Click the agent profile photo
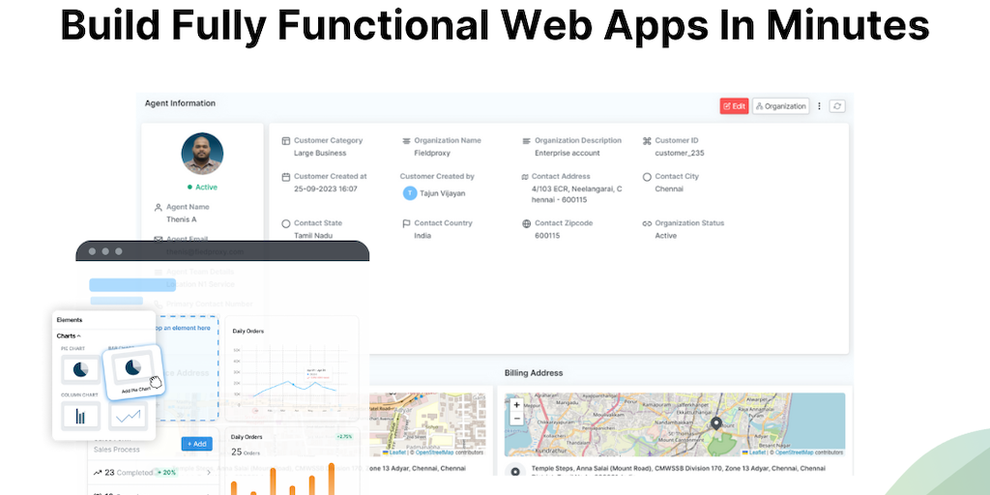This screenshot has width=990, height=495. pos(202,154)
